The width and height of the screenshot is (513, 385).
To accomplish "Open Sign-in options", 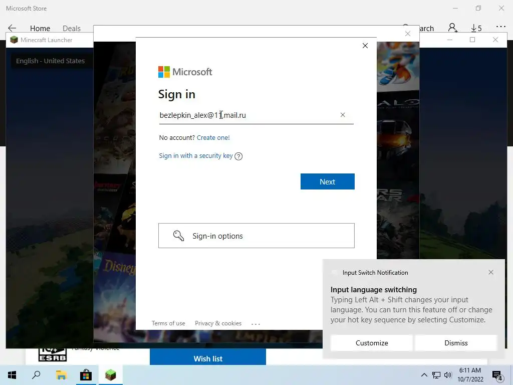I will tap(256, 236).
